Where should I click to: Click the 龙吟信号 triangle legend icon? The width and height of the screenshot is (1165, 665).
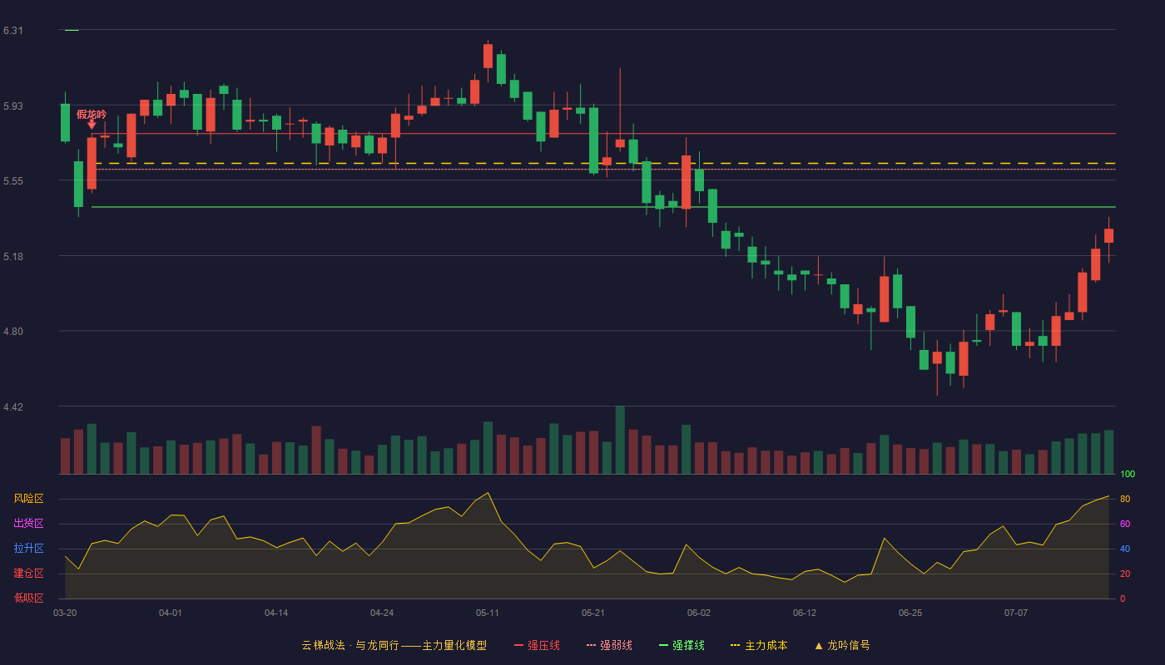(819, 645)
